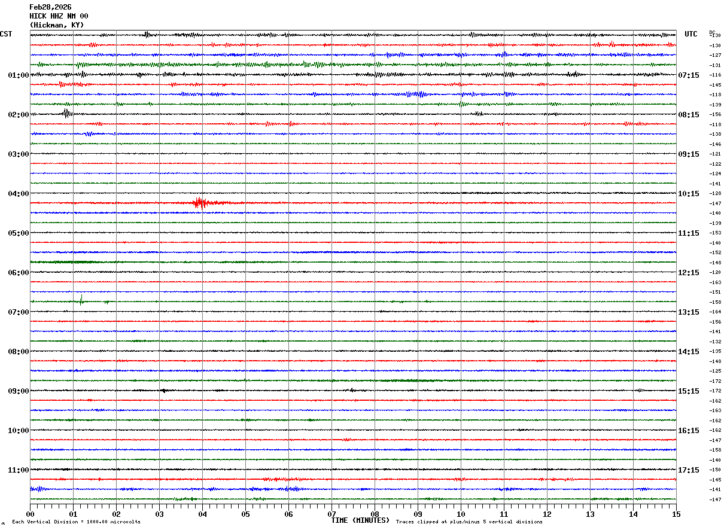The width and height of the screenshot is (724, 530).
Task: Click the -164 DC offset value
Action: 715,312
